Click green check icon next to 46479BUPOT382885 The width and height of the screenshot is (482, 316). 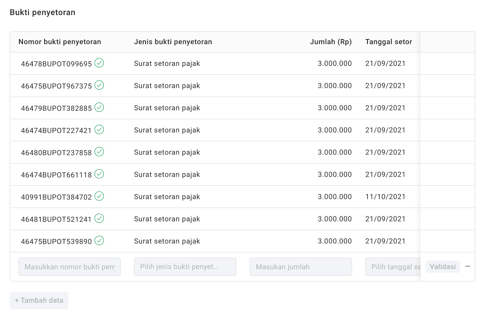click(99, 107)
